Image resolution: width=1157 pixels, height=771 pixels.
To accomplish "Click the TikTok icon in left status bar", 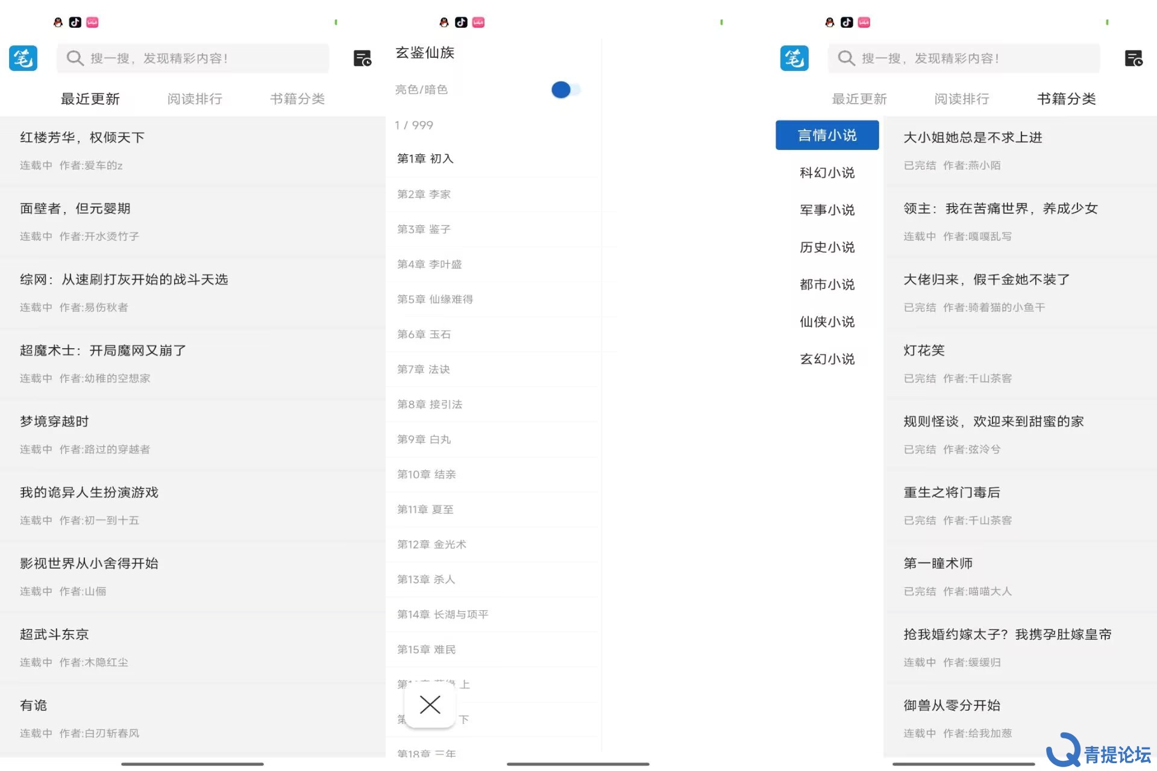I will click(75, 22).
